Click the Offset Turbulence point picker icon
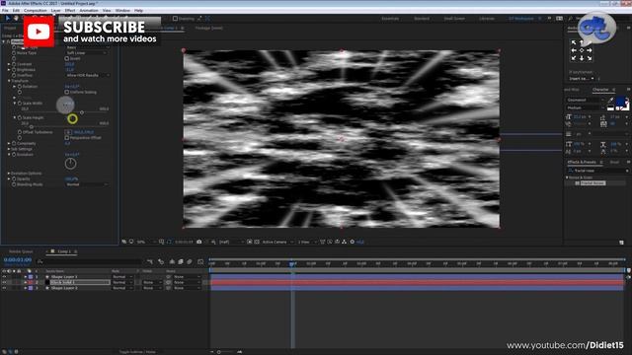This screenshot has width=632, height=355. coord(67,132)
